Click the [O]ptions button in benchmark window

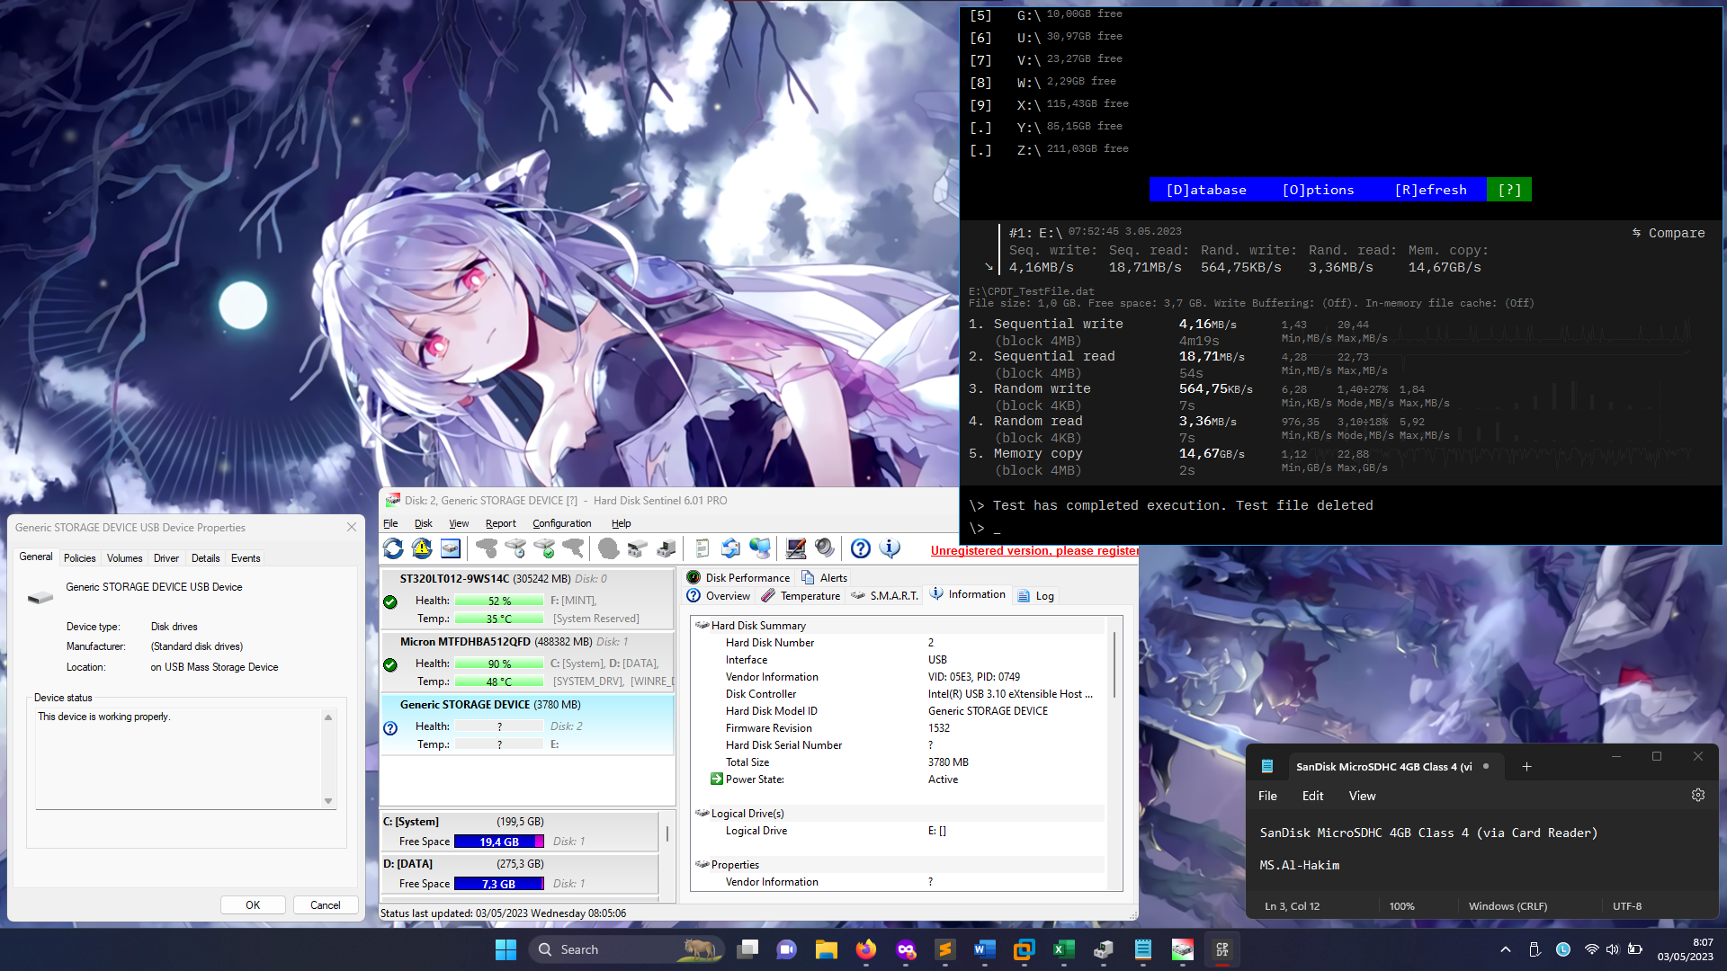[1318, 190]
